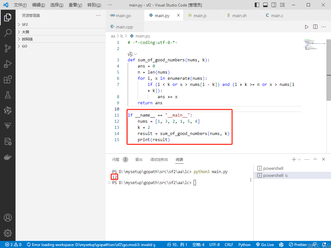
Task: Open the Manage gear icon
Action: pyautogui.click(x=8, y=233)
